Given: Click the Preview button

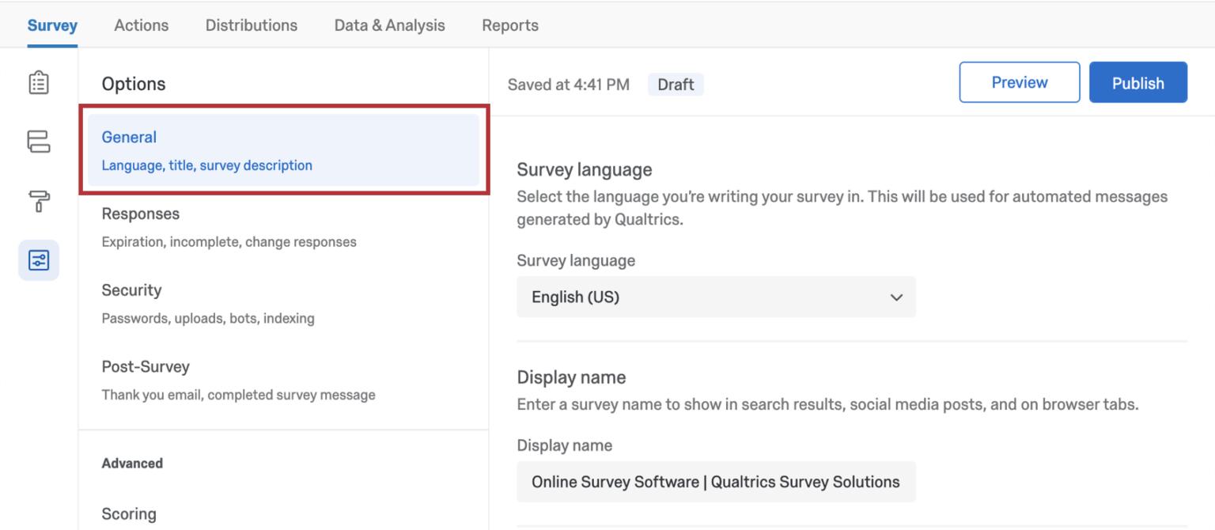Looking at the screenshot, I should click(x=1019, y=81).
